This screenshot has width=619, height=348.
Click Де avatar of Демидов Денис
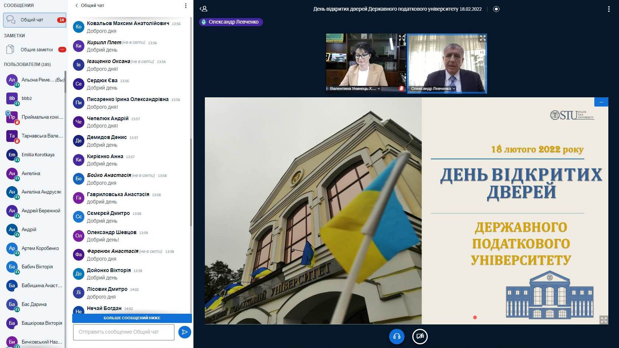[78, 140]
